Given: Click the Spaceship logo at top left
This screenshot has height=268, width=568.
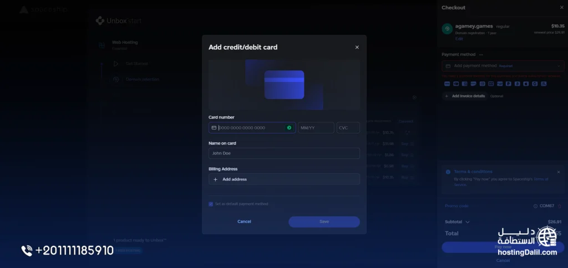Looking at the screenshot, I should pos(43,10).
